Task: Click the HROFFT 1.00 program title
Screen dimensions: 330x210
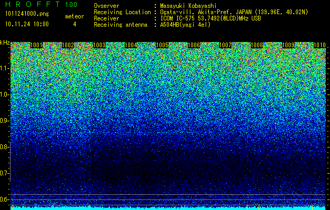Action: (x=41, y=4)
